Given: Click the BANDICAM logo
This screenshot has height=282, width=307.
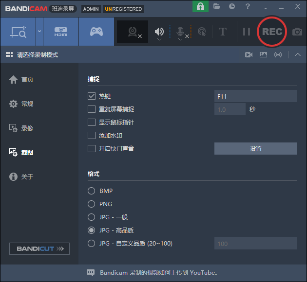Looking at the screenshot, I should point(26,9).
